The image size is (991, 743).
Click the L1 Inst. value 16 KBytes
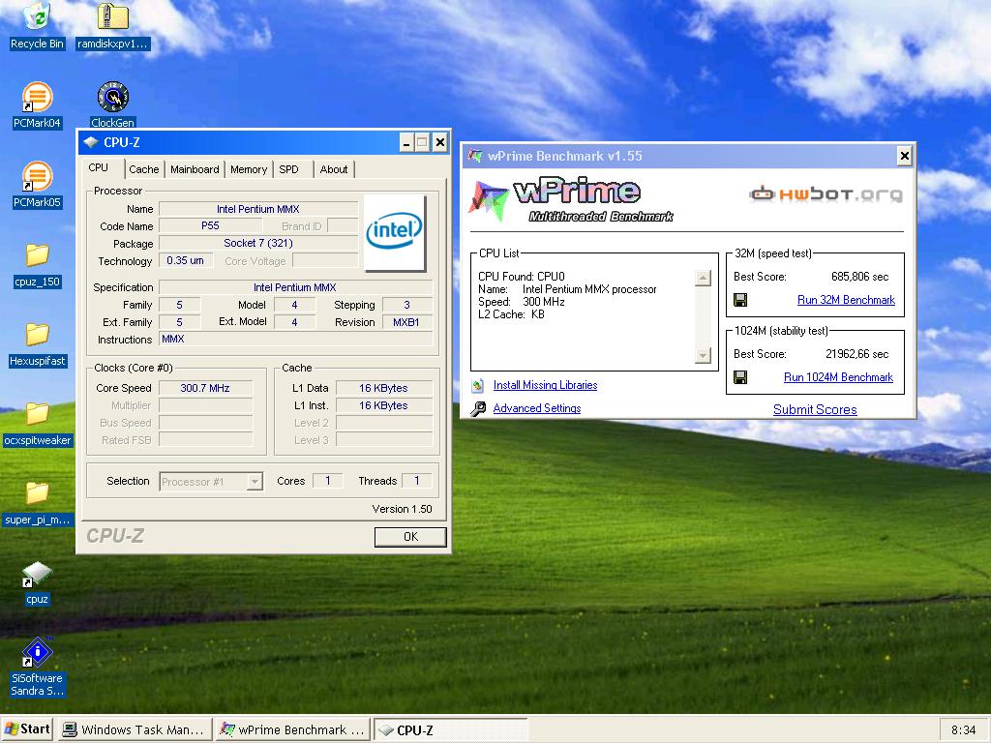pos(383,405)
